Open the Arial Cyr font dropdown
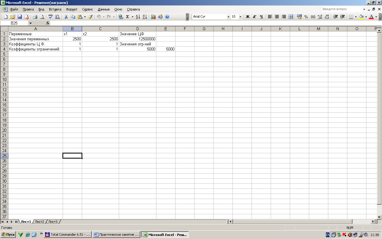 coord(228,17)
